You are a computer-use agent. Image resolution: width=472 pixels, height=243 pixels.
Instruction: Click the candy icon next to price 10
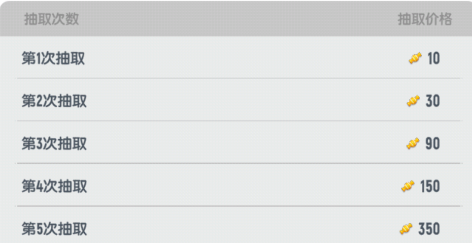pyautogui.click(x=415, y=58)
